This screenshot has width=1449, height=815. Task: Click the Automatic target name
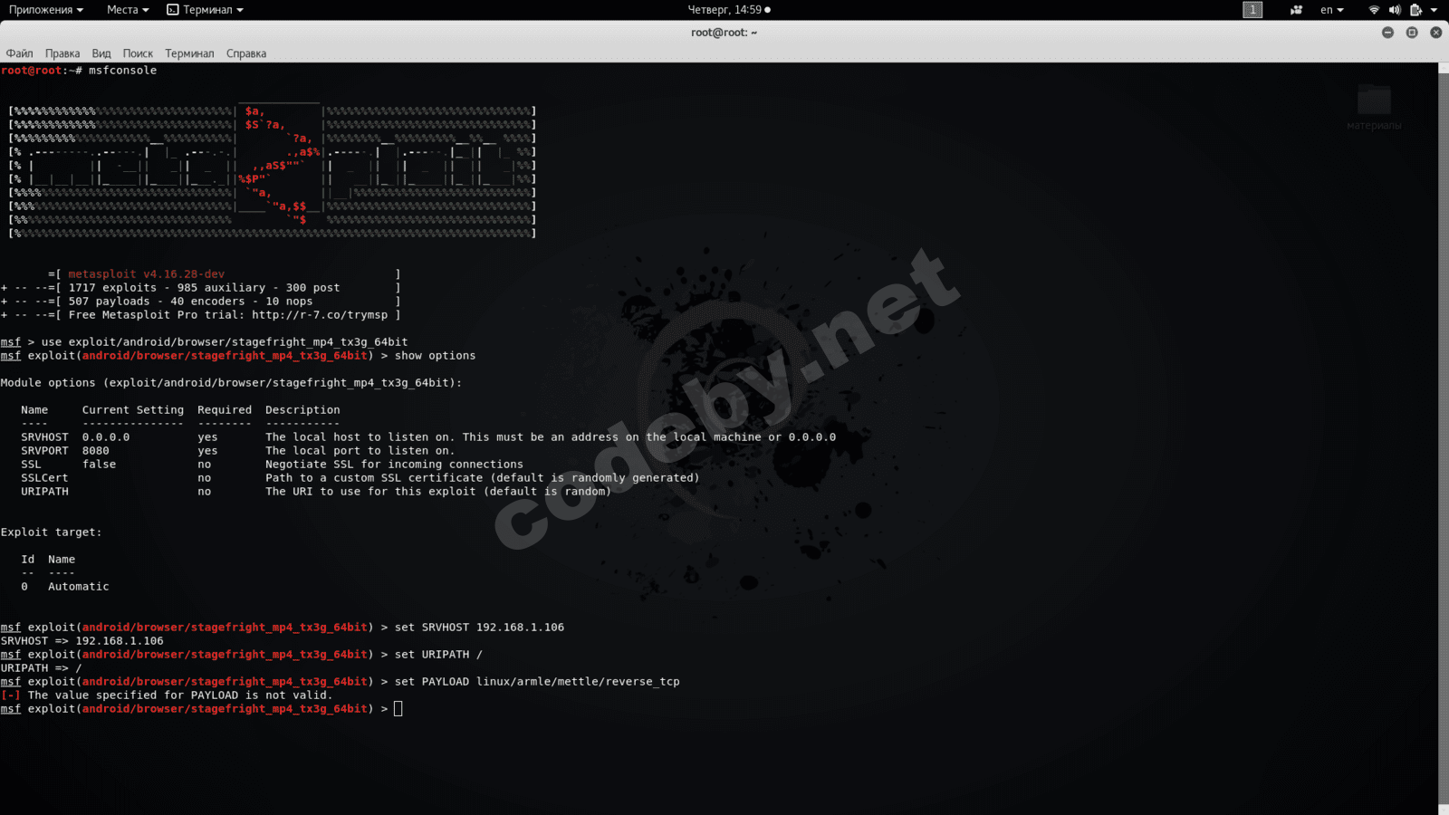point(79,587)
